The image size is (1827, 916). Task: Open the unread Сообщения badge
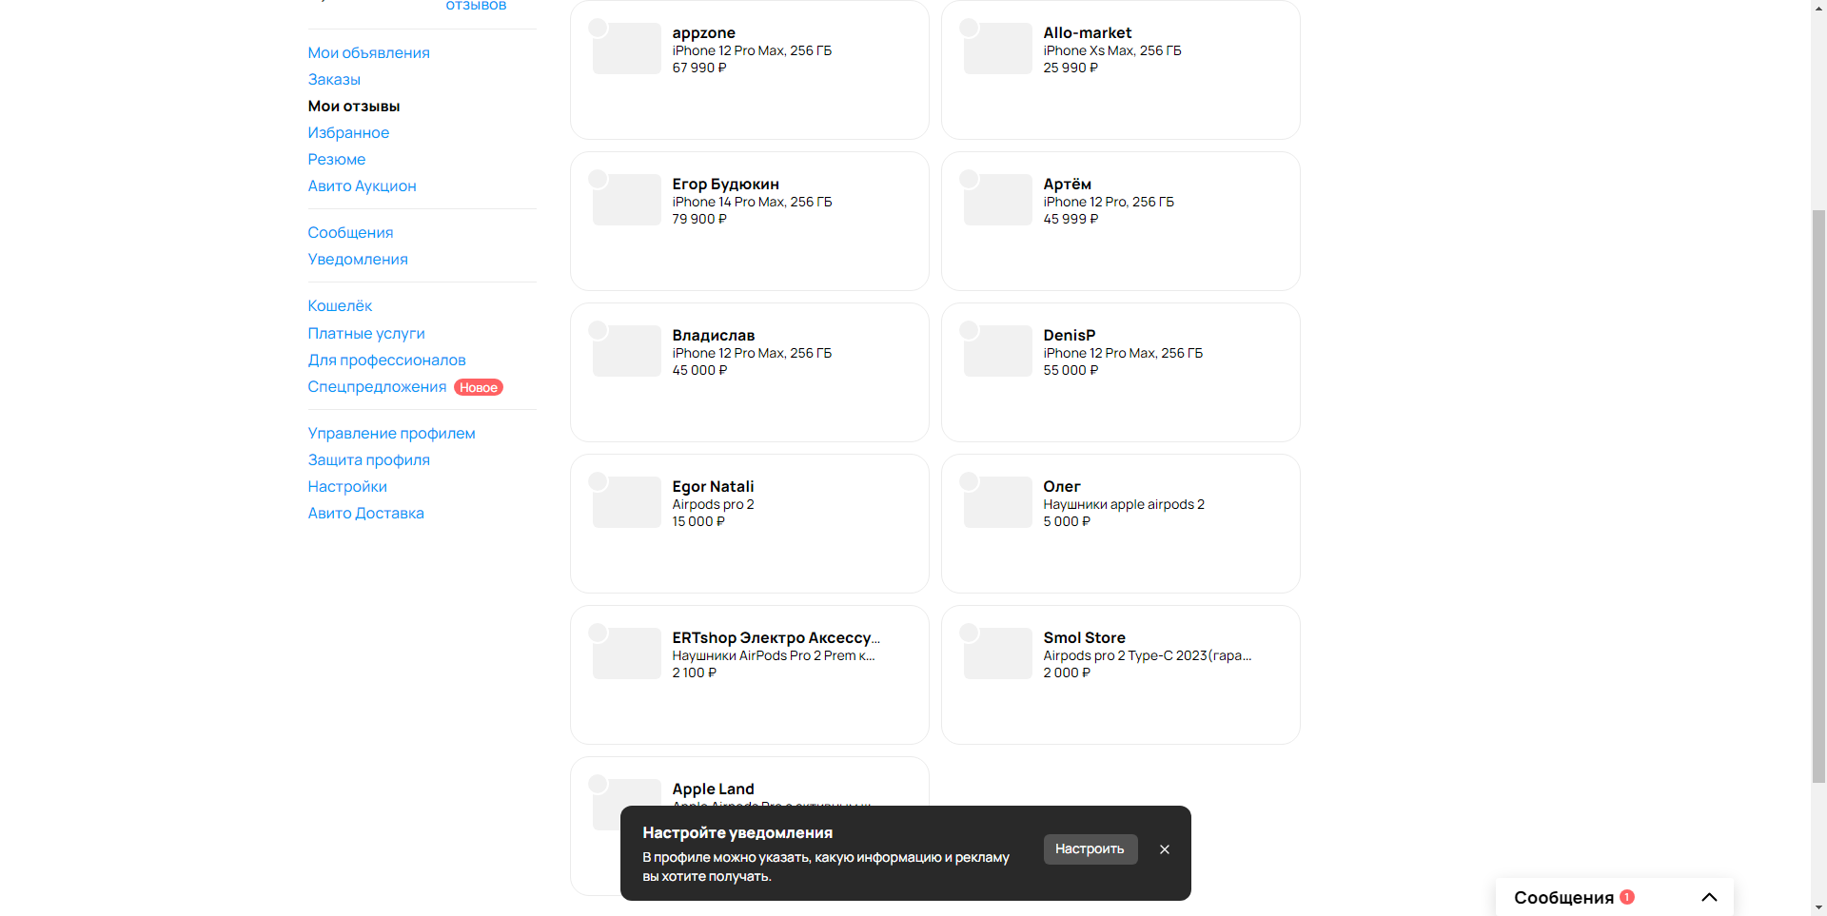pyautogui.click(x=1627, y=897)
